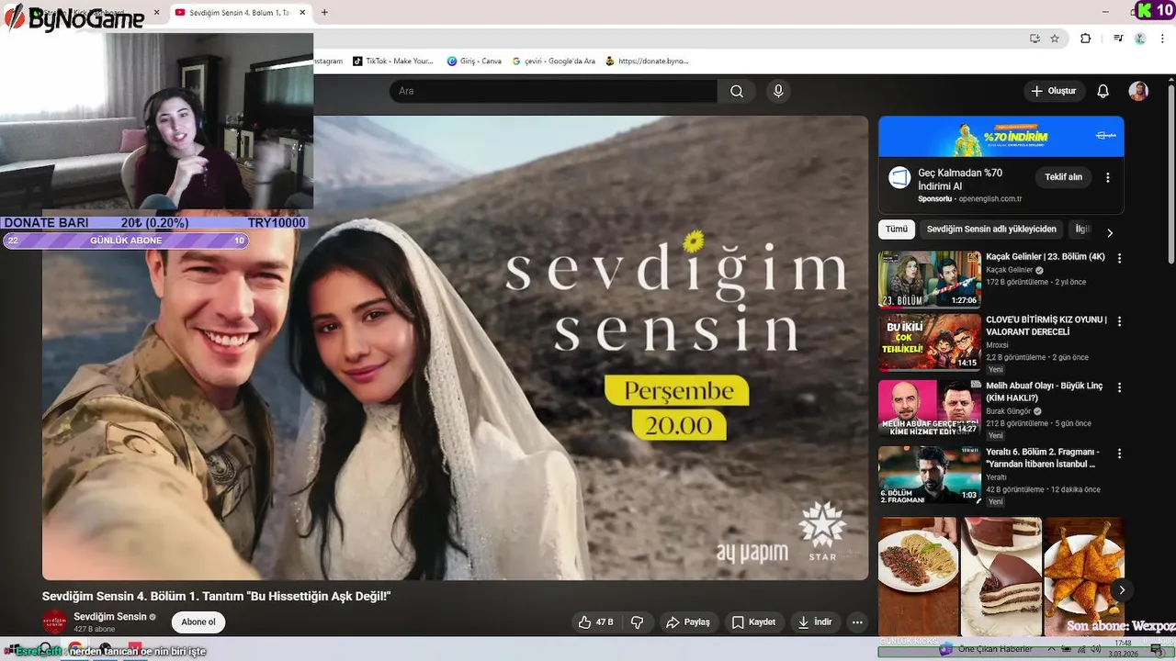Open the YouTube notifications bell

pos(1103,91)
